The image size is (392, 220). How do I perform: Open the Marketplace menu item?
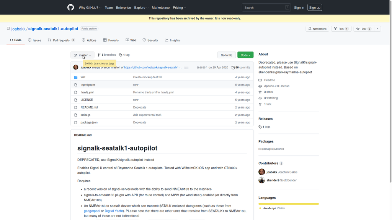[160, 8]
